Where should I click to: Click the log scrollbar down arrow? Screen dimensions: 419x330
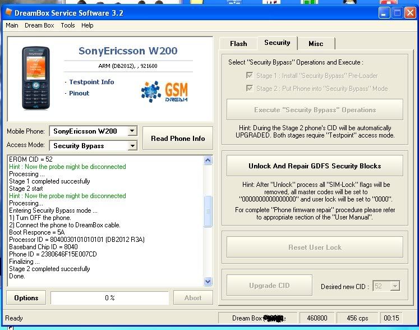pyautogui.click(x=208, y=281)
